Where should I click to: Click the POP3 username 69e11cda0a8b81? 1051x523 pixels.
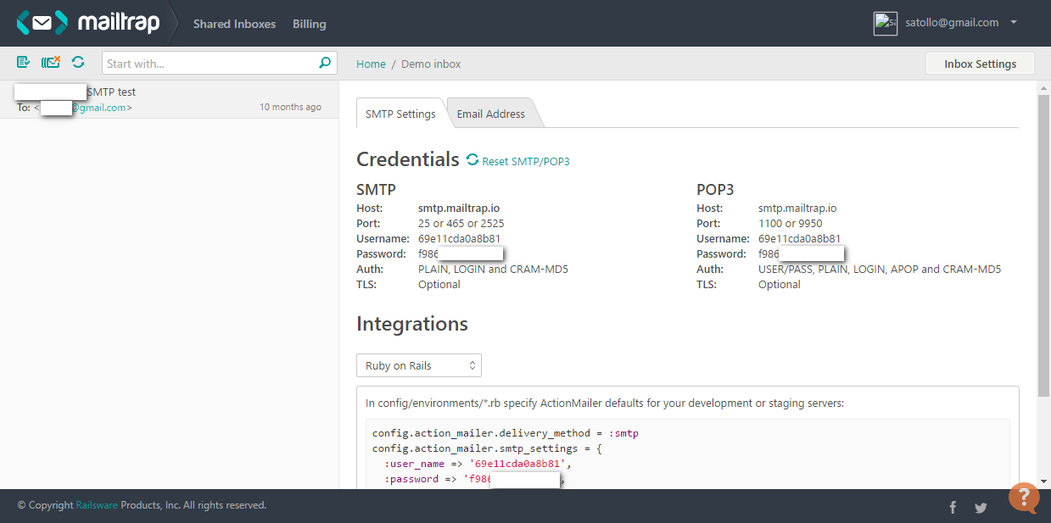800,239
